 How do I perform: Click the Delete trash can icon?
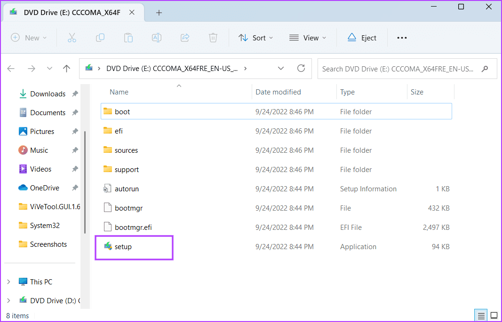213,38
